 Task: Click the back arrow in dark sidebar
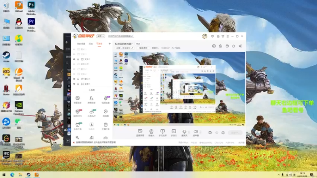(67, 42)
